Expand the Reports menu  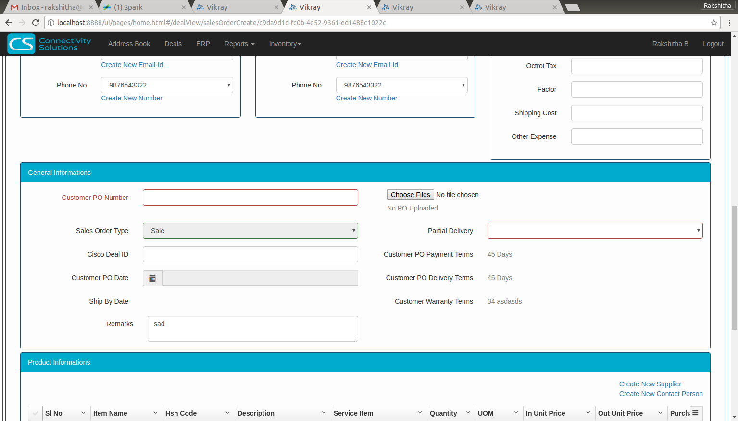tap(239, 44)
